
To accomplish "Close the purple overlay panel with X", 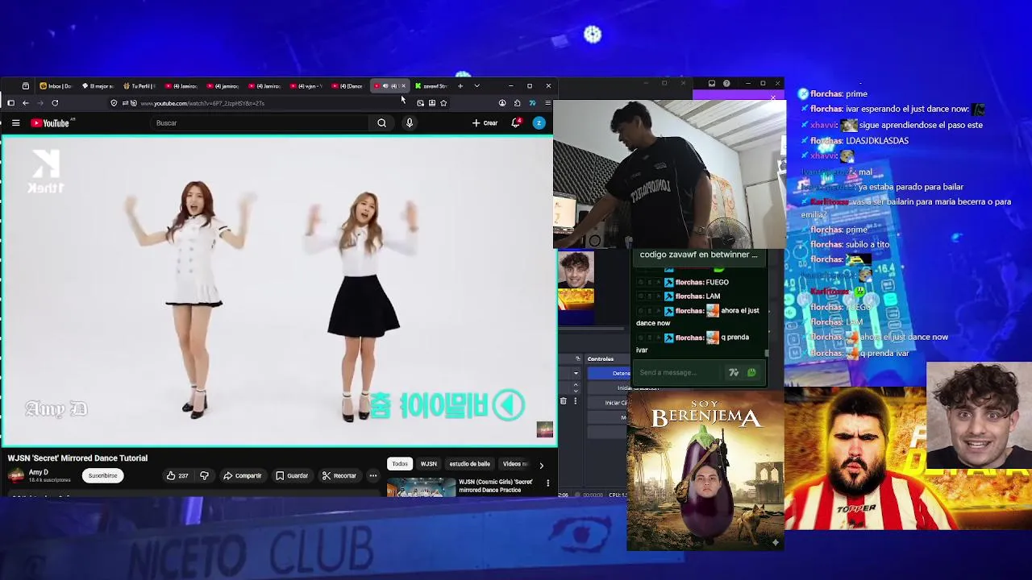I will tap(772, 98).
